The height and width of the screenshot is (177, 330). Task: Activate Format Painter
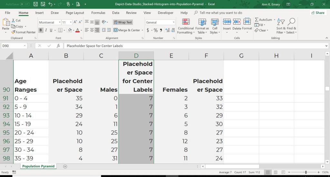pyautogui.click(x=24, y=32)
